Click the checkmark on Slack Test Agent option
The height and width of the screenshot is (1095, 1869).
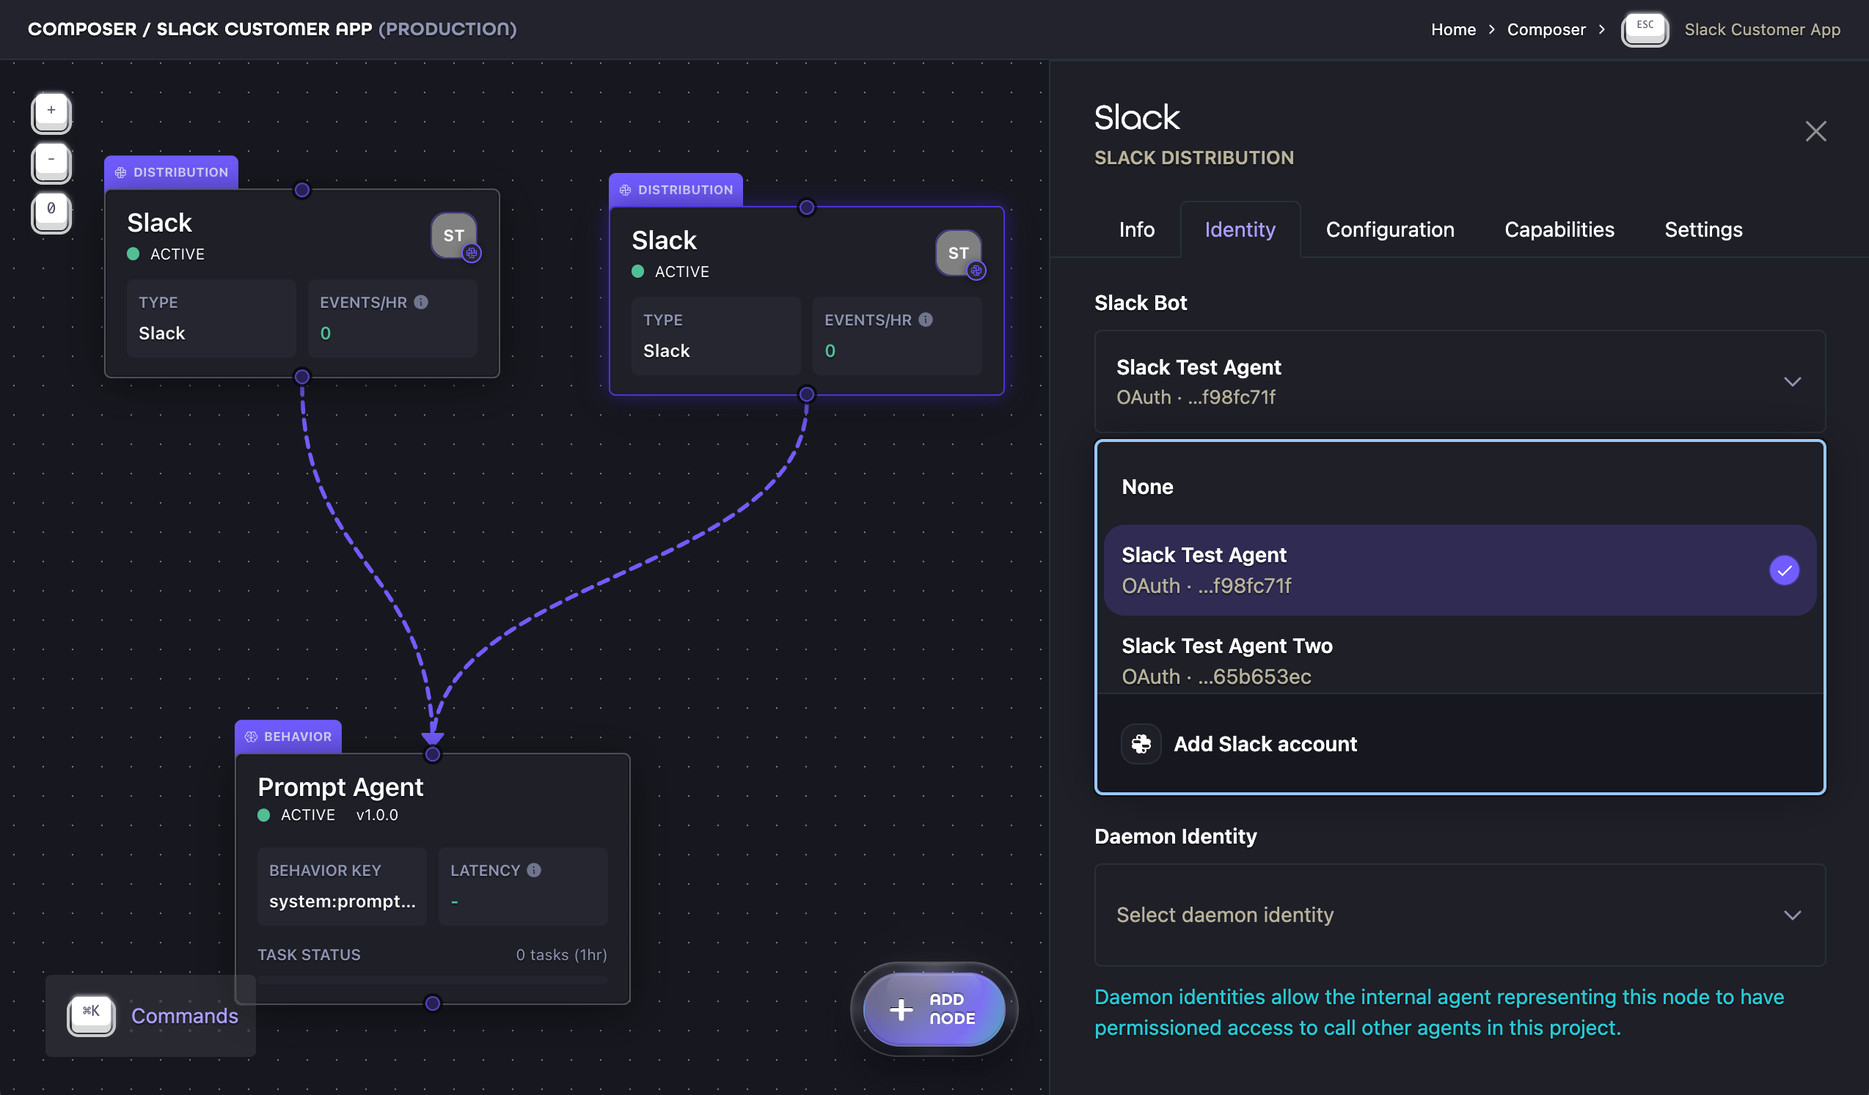[x=1784, y=570]
